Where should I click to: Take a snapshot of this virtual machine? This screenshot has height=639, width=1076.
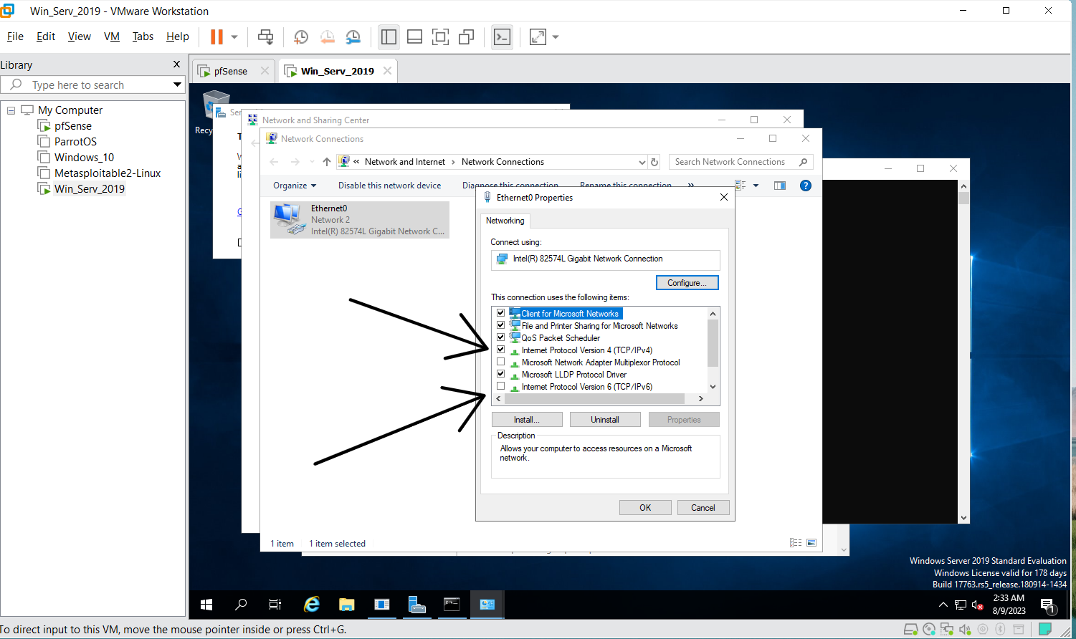[x=301, y=37]
